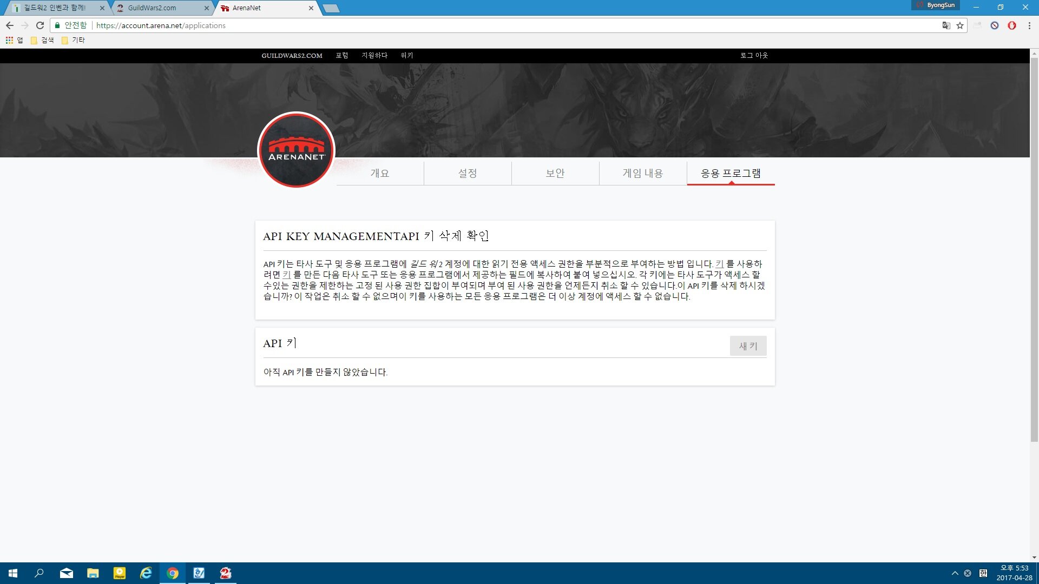Viewport: 1039px width, 584px height.
Task: Show hidden system tray icons
Action: pyautogui.click(x=955, y=573)
